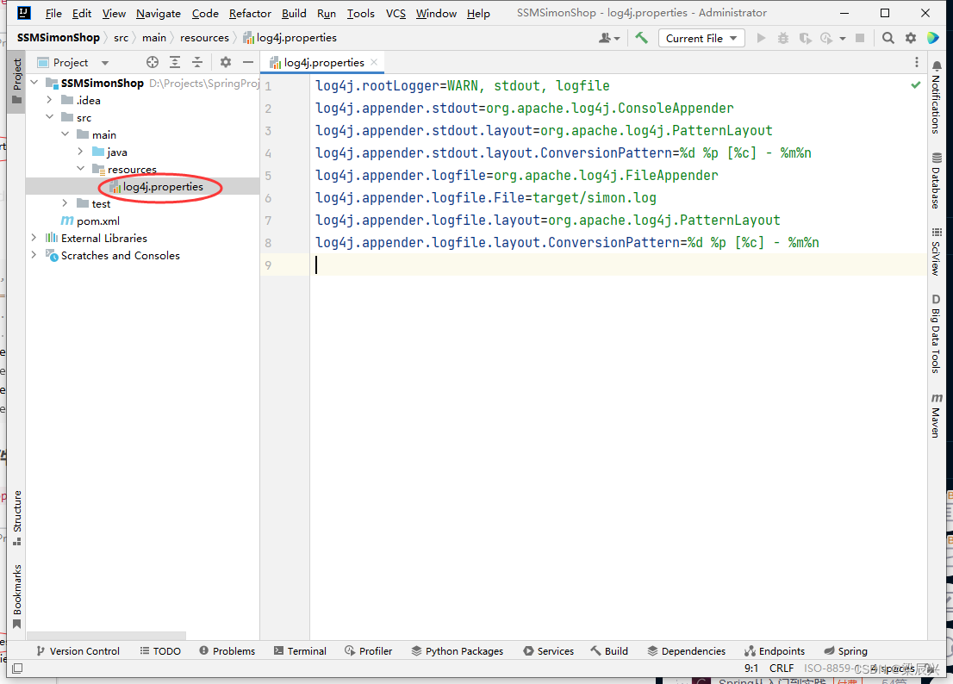Open the Refactor menu
953x684 pixels.
(x=250, y=14)
